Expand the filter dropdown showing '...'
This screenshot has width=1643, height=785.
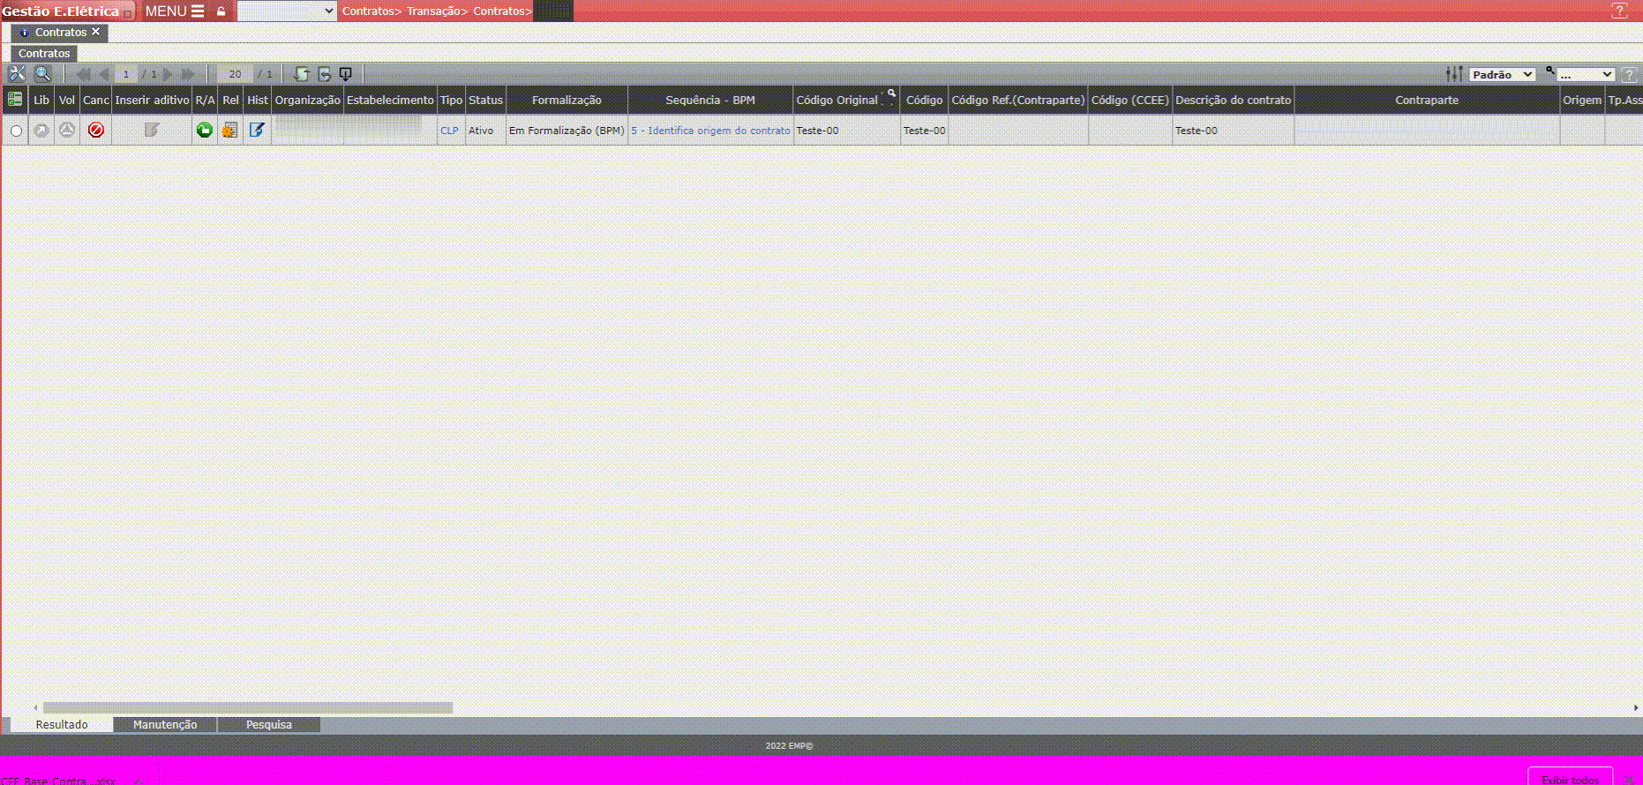pyautogui.click(x=1585, y=75)
